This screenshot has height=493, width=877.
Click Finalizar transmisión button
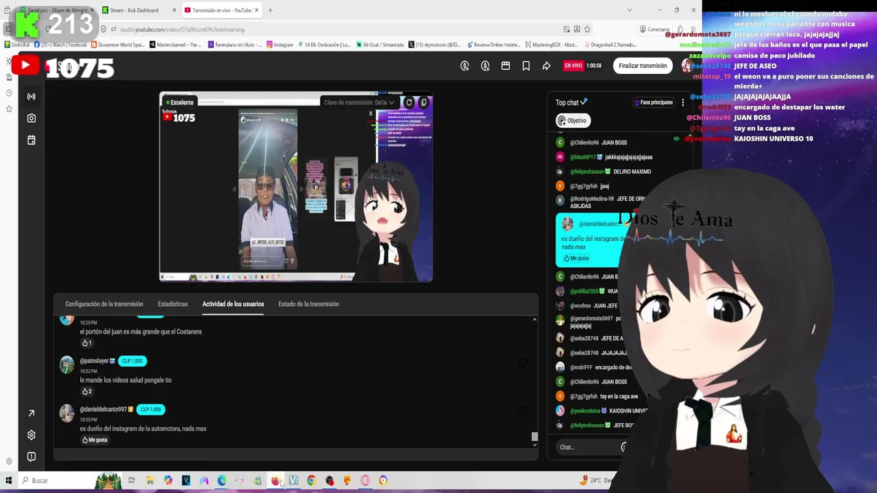tap(643, 66)
